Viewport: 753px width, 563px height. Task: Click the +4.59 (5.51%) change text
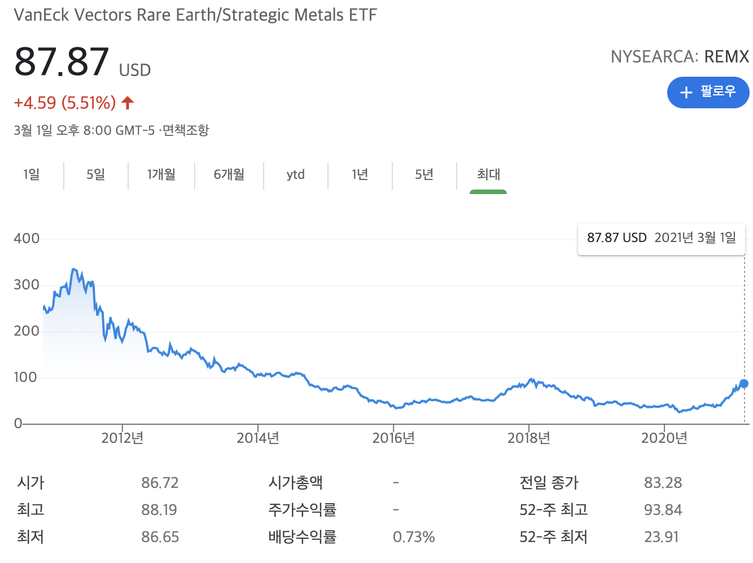click(x=65, y=103)
